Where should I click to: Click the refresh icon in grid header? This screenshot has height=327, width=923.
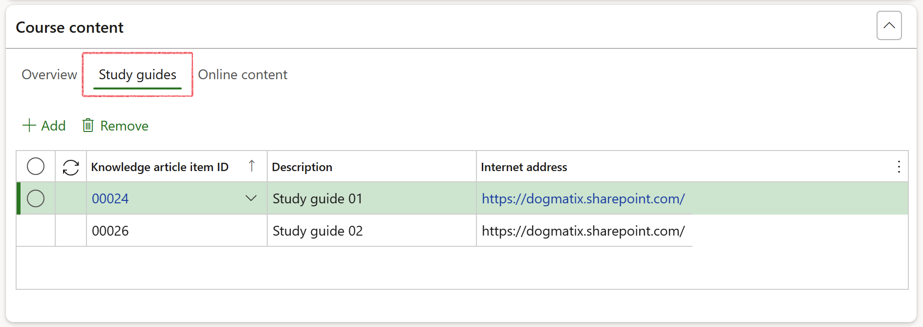(71, 167)
